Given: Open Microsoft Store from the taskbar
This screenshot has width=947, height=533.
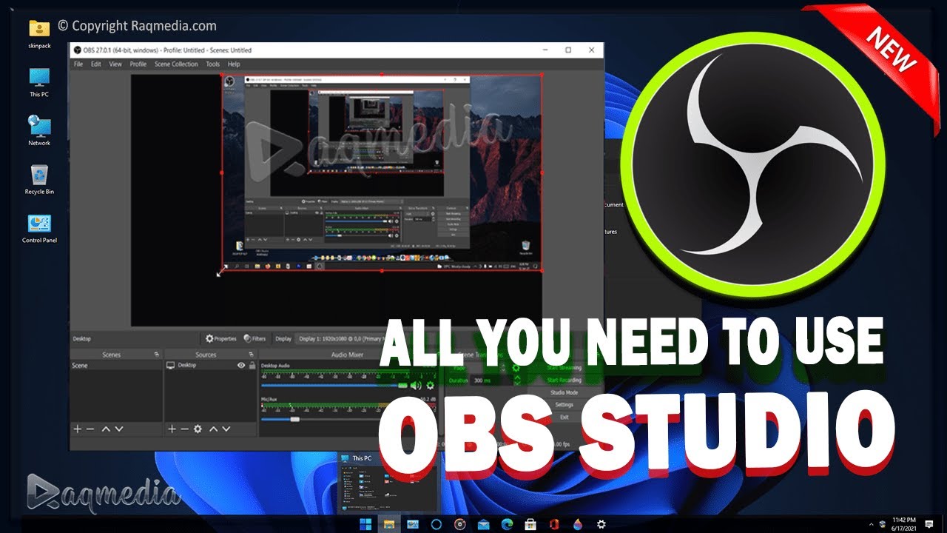Looking at the screenshot, I should 530,524.
